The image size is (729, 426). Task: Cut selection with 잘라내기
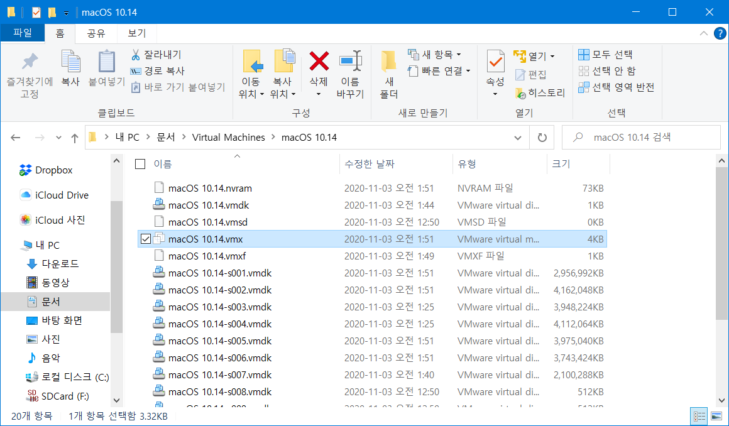(156, 55)
